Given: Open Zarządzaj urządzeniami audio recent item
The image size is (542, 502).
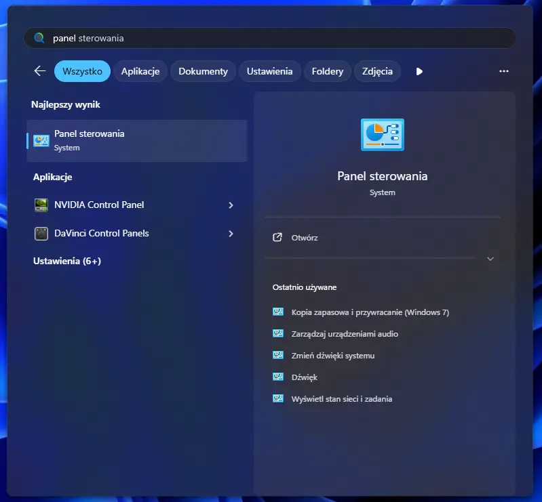Looking at the screenshot, I should pos(345,334).
